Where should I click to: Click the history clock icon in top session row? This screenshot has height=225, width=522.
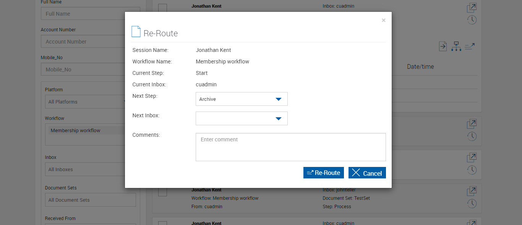pos(472,20)
